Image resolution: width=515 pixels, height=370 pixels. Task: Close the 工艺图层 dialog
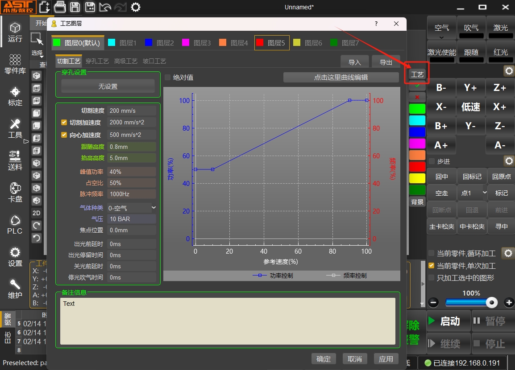(x=396, y=24)
